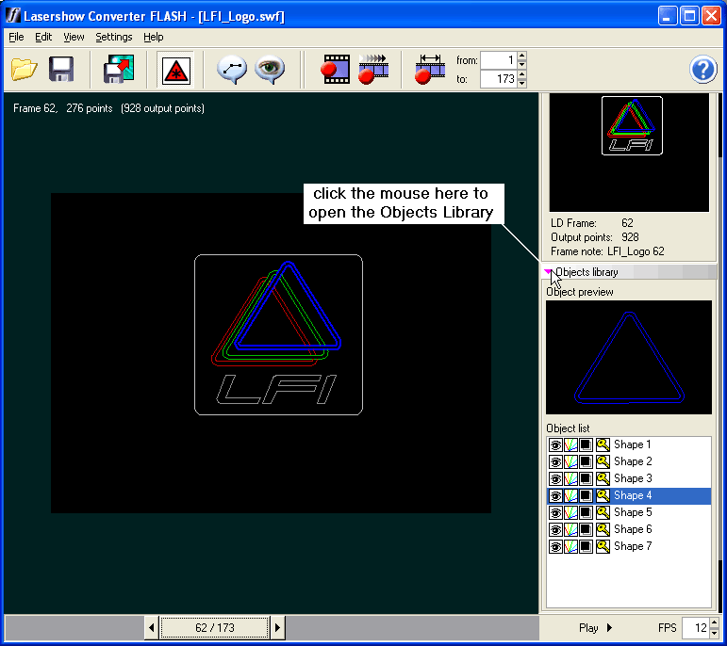This screenshot has width=727, height=646.
Task: Open the View menu
Action: point(74,37)
